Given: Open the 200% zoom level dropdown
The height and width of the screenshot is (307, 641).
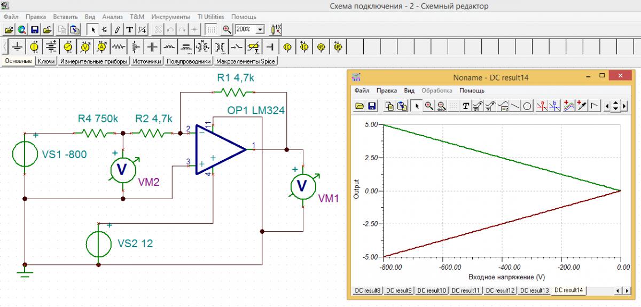Looking at the screenshot, I should click(260, 29).
